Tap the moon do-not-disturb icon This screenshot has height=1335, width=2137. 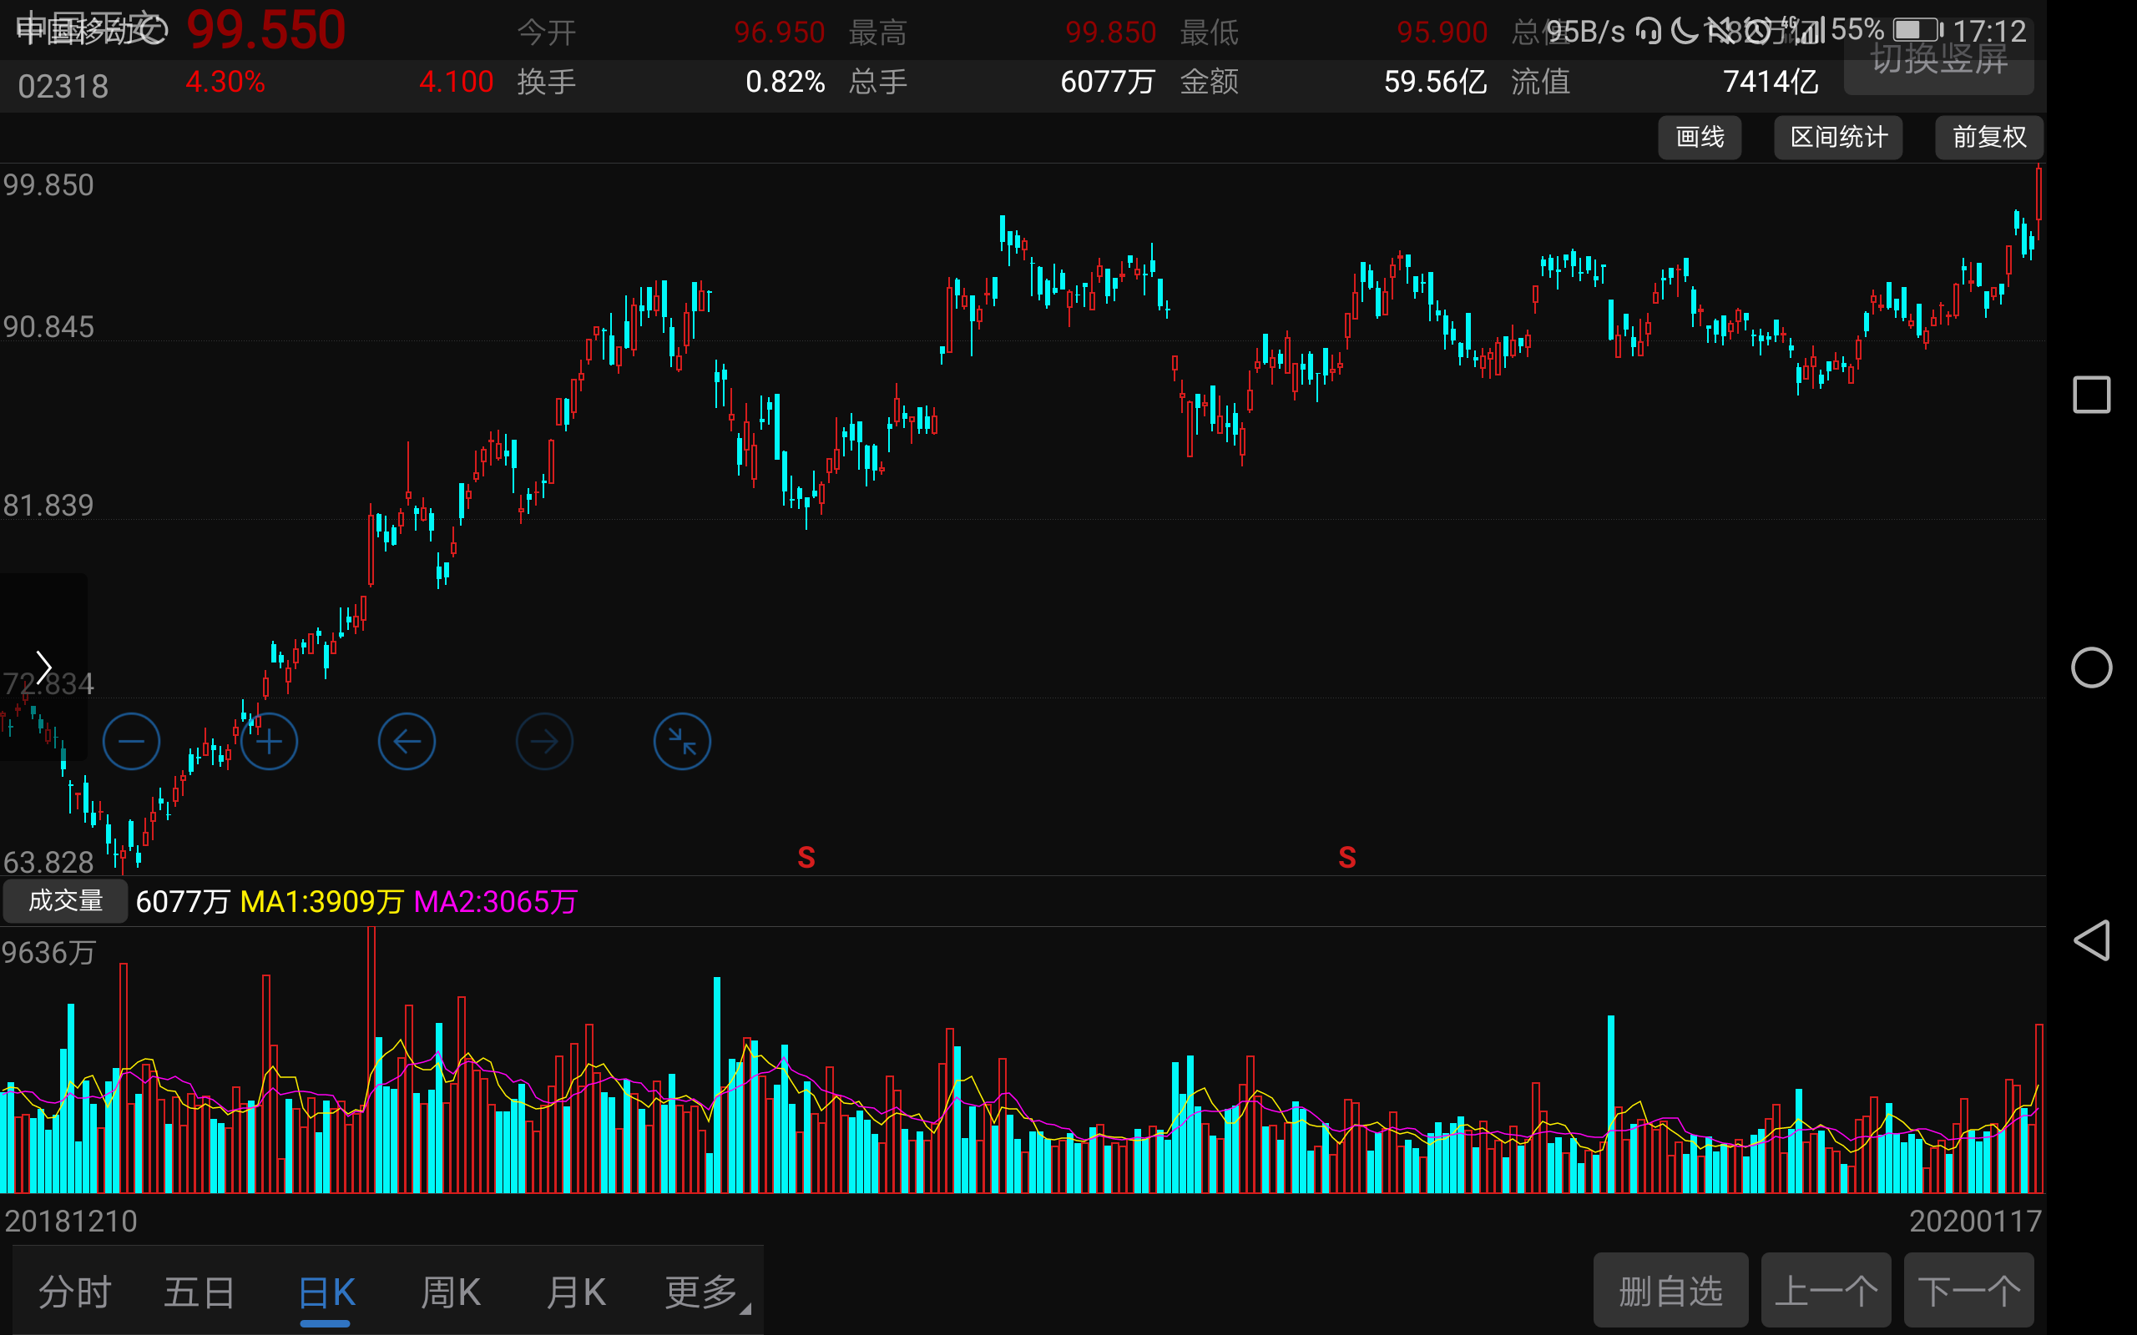tap(1685, 31)
